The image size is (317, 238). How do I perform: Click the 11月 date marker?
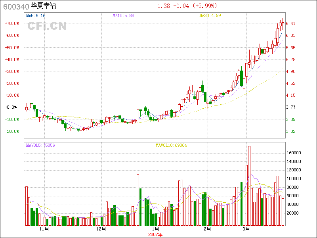44,229
